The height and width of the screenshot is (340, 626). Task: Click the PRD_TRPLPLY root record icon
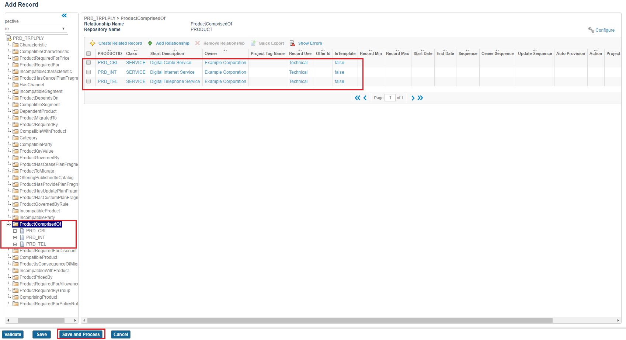[9, 38]
